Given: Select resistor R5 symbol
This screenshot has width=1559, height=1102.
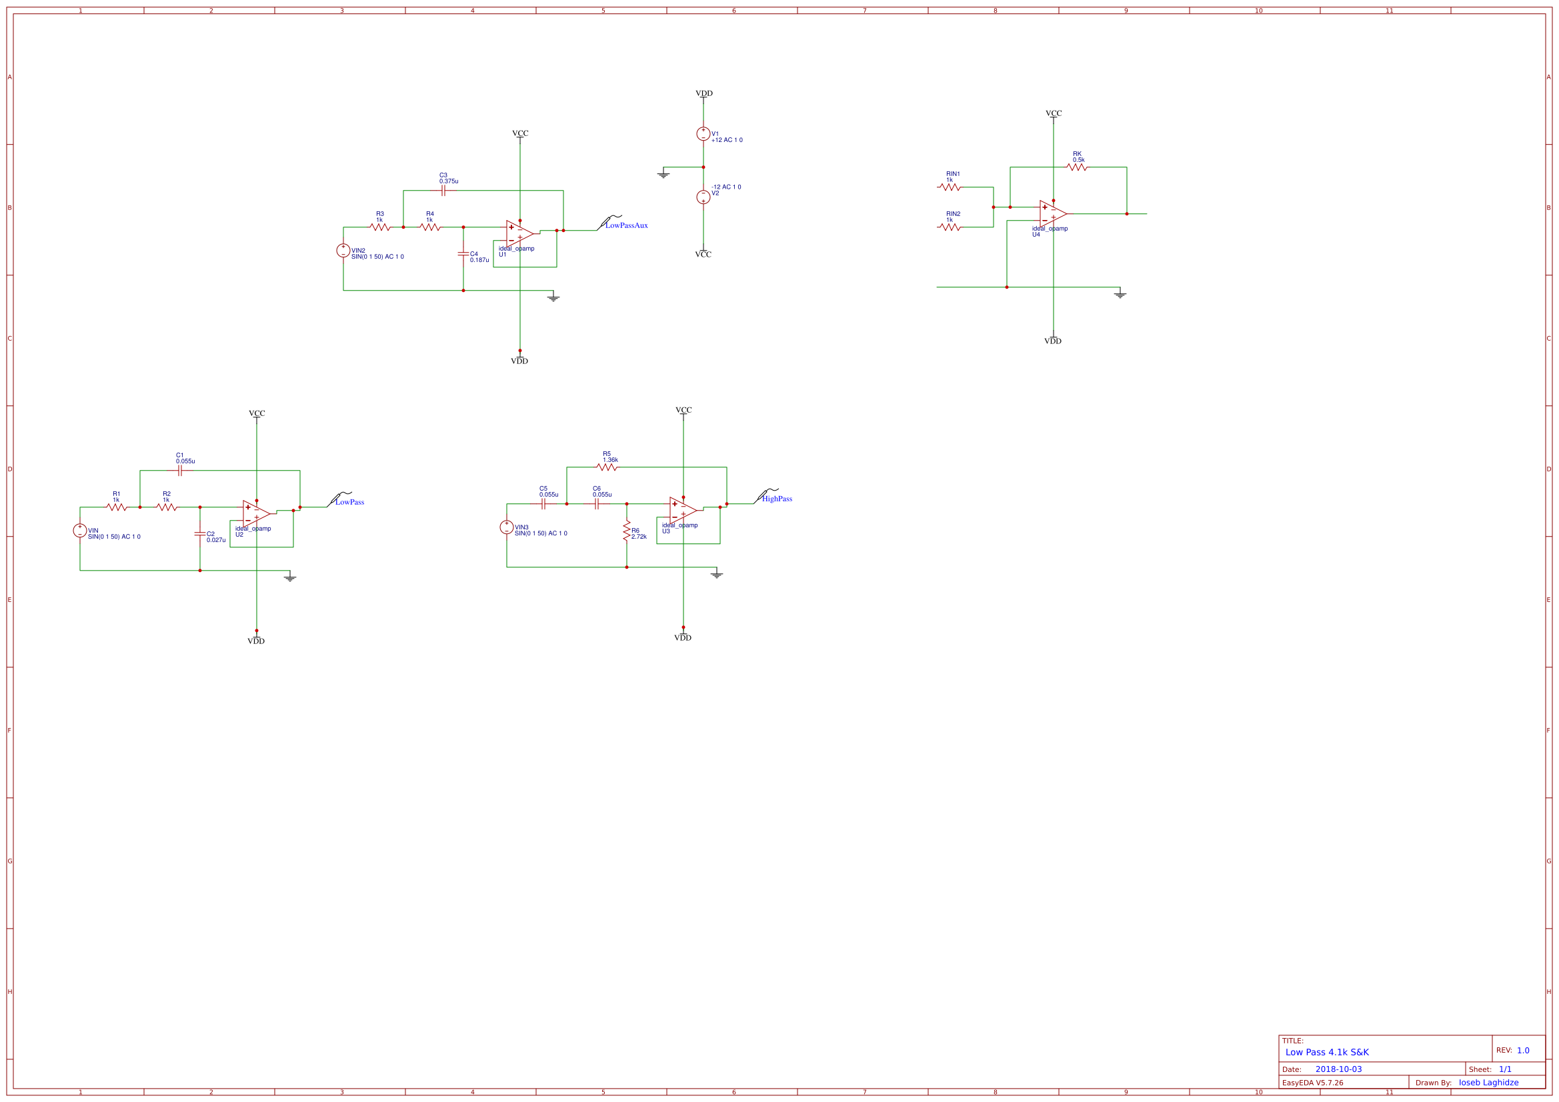Looking at the screenshot, I should (607, 467).
